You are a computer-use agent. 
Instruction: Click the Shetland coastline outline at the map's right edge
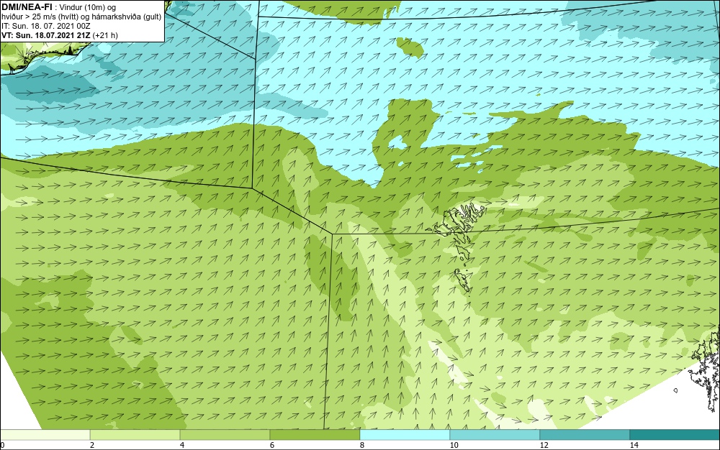pos(706,369)
